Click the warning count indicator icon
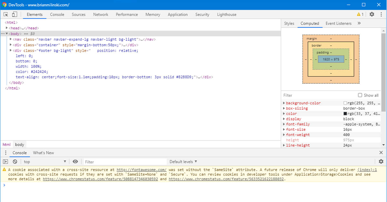The width and height of the screenshot is (387, 202). (x=360, y=14)
